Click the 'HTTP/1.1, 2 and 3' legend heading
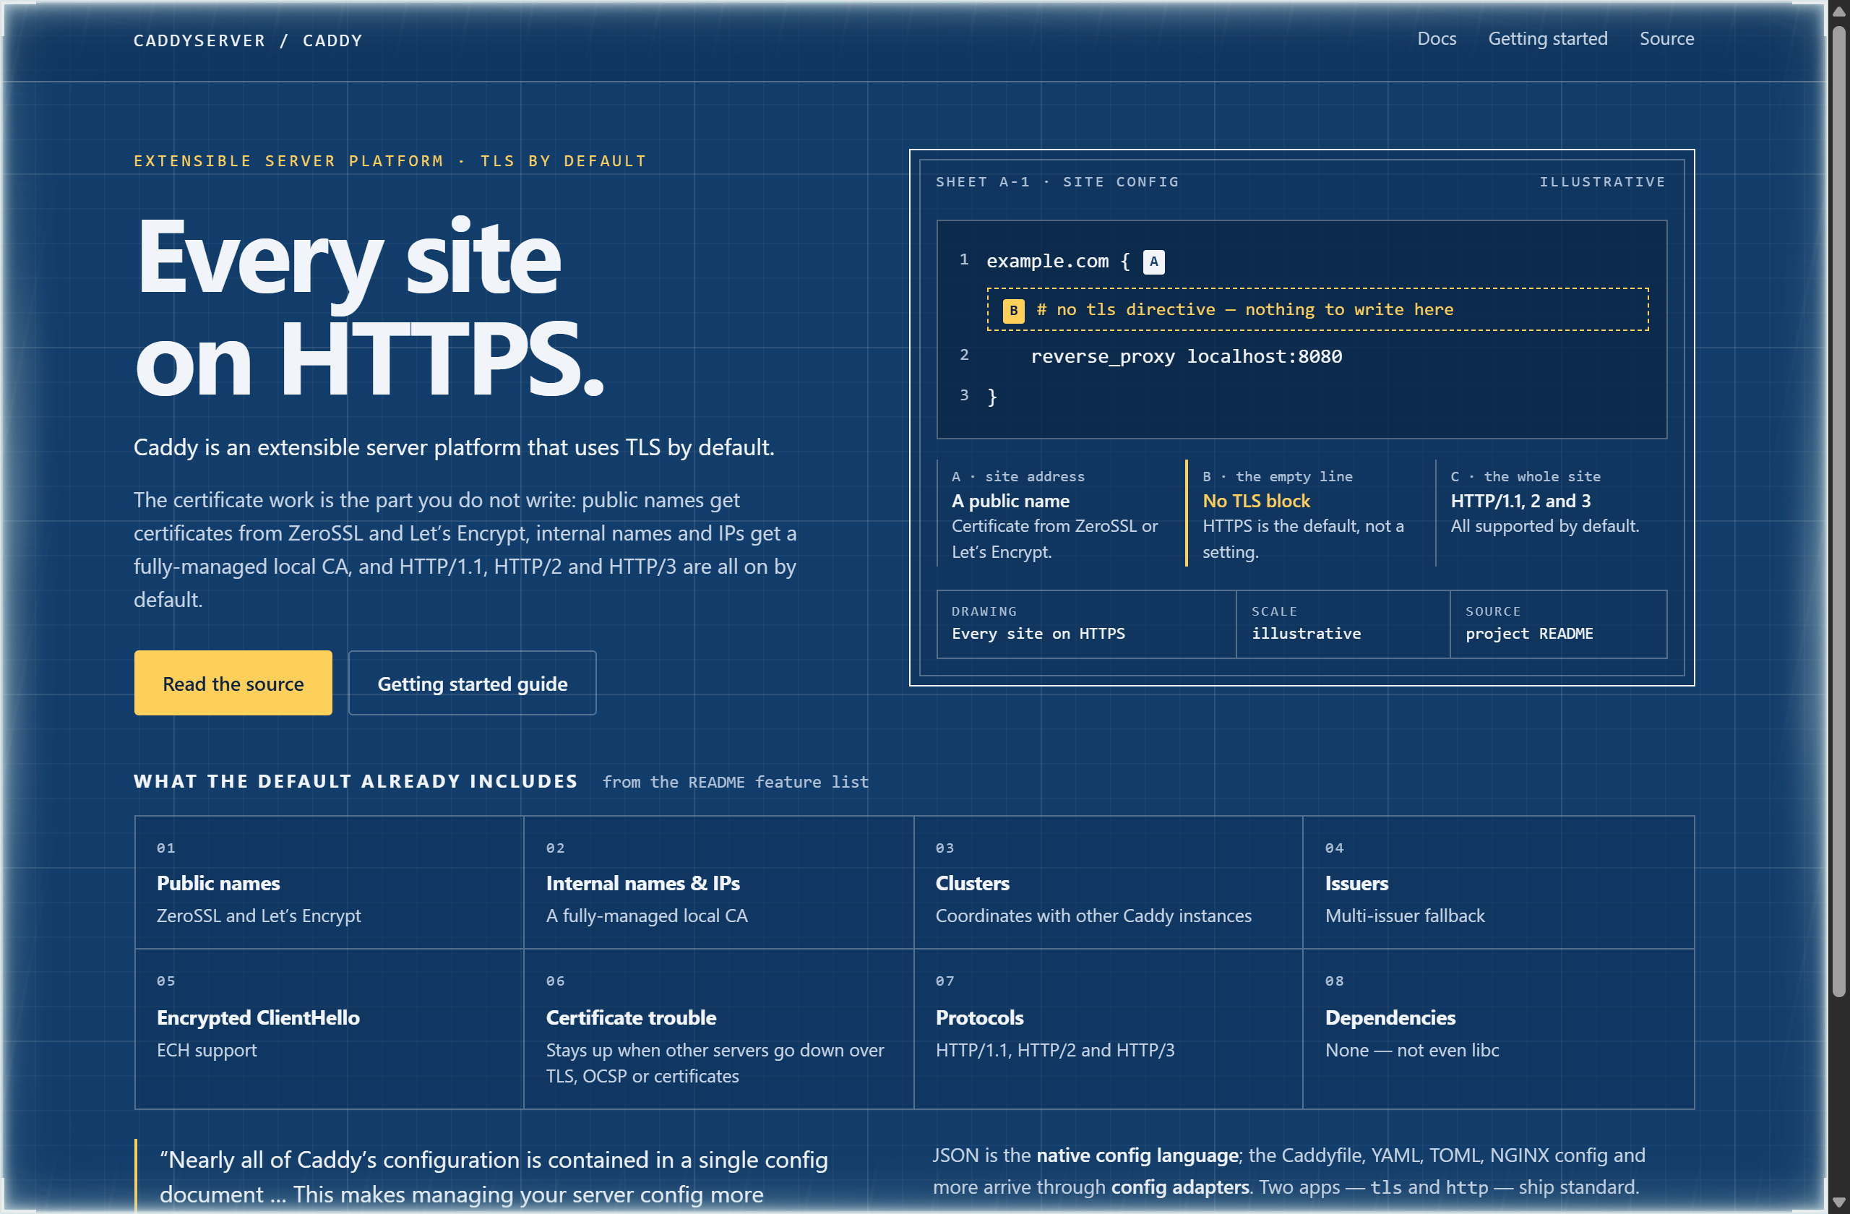Viewport: 1850px width, 1214px height. pos(1520,501)
